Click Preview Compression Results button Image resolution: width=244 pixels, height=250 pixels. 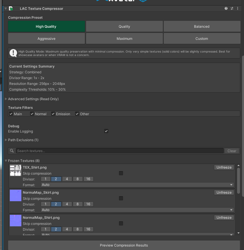tap(124, 245)
